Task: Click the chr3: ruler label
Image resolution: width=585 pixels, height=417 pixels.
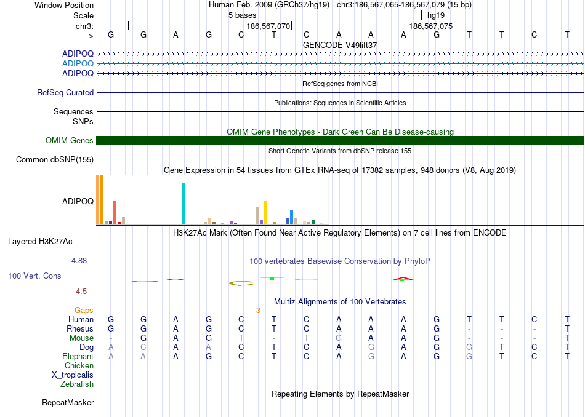Action: (x=84, y=26)
